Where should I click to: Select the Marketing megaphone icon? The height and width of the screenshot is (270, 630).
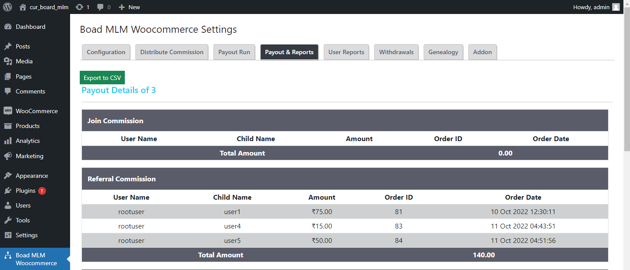coord(10,156)
